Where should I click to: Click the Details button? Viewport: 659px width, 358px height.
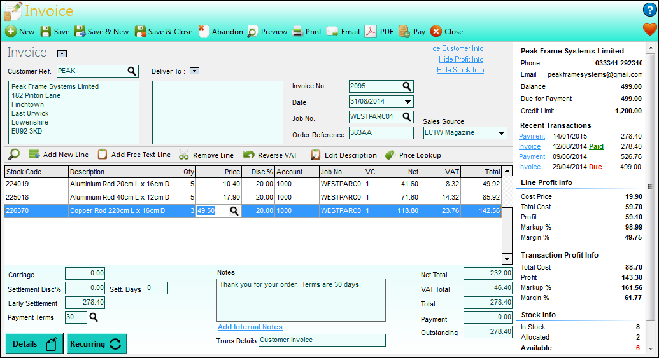(x=34, y=344)
